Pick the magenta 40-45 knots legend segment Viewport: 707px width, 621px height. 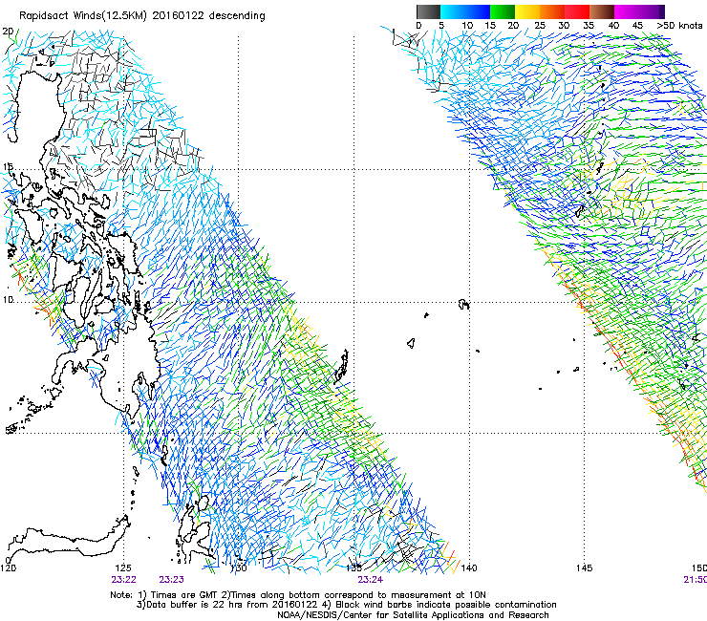click(627, 11)
